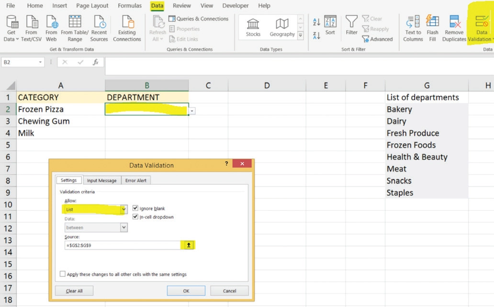Select the Settings tab in dialog

tap(68, 180)
